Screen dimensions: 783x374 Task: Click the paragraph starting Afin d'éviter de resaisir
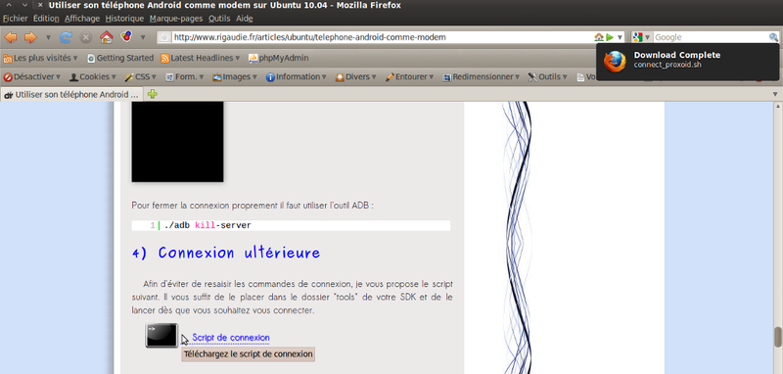point(292,297)
